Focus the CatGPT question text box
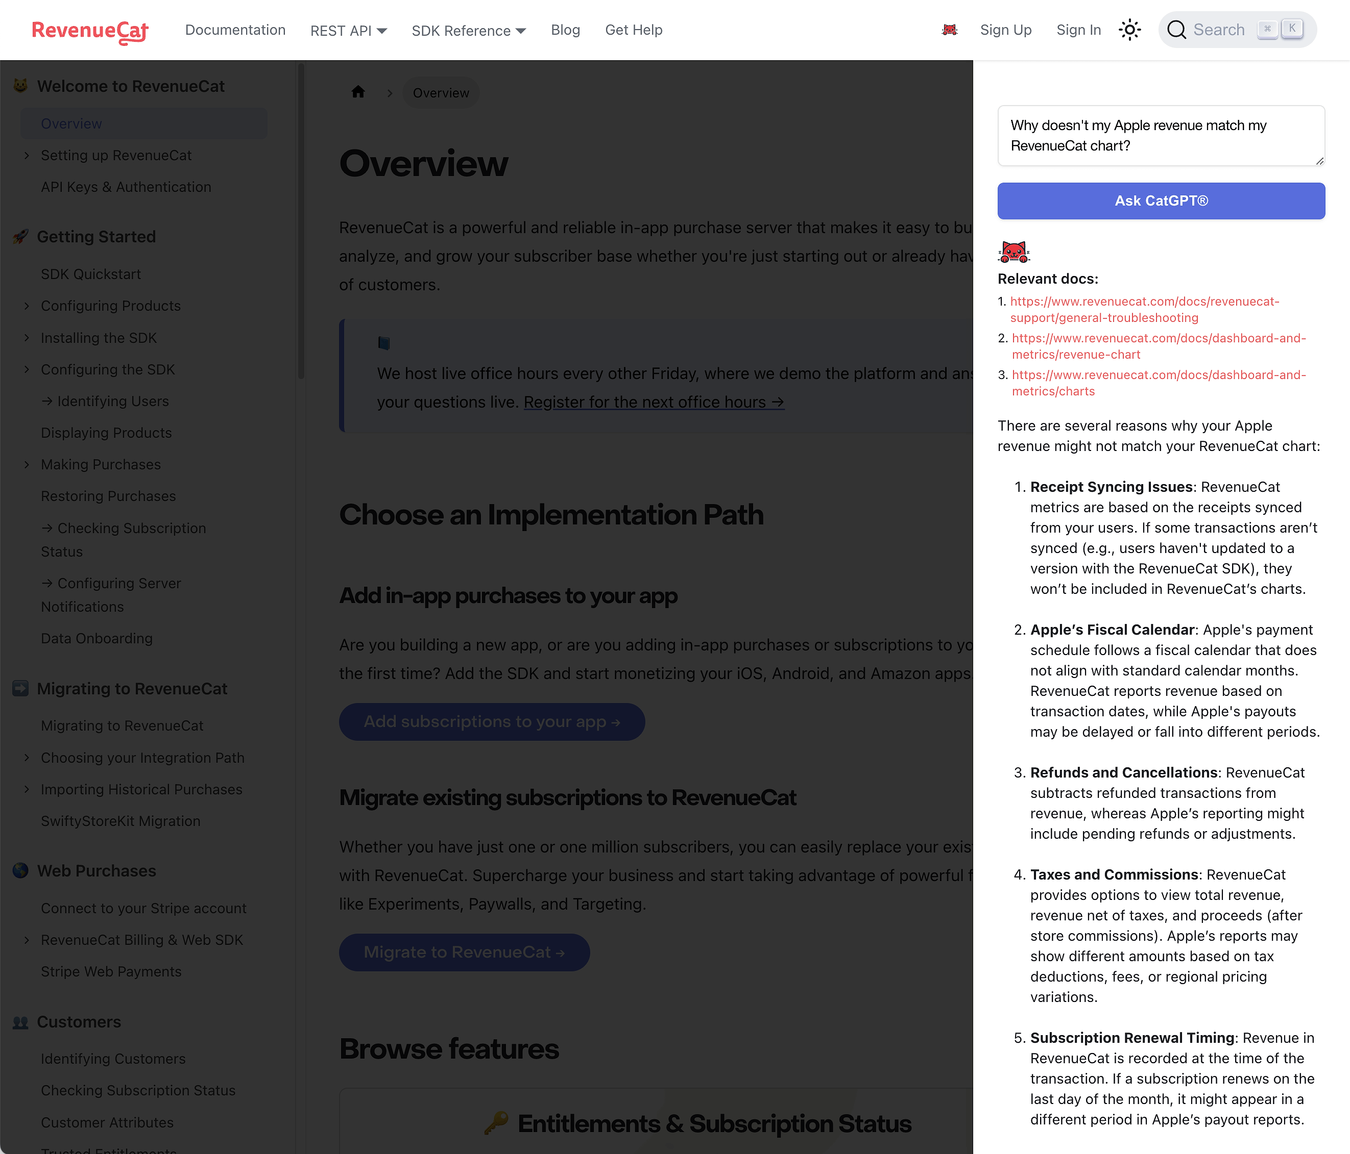Image resolution: width=1350 pixels, height=1154 pixels. [x=1161, y=135]
